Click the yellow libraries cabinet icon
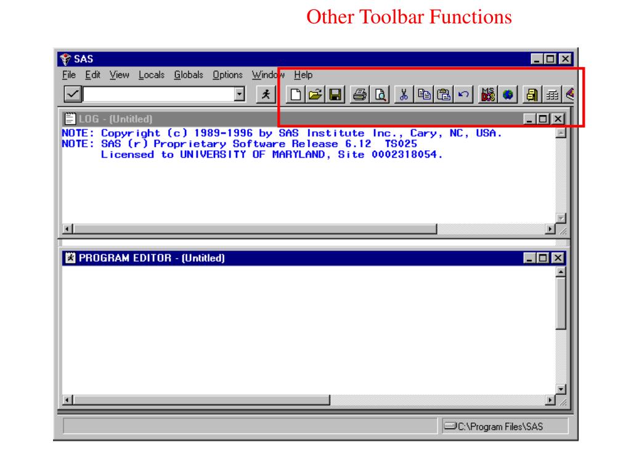The height and width of the screenshot is (473, 631). (532, 94)
